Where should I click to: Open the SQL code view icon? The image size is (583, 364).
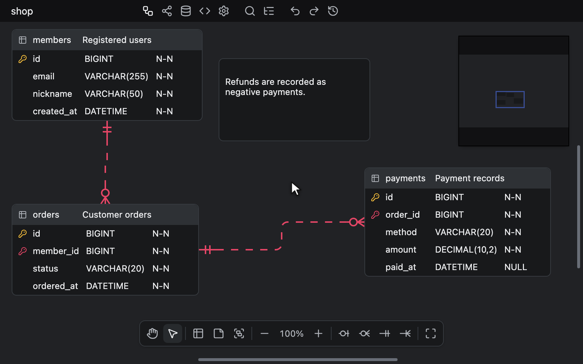205,11
